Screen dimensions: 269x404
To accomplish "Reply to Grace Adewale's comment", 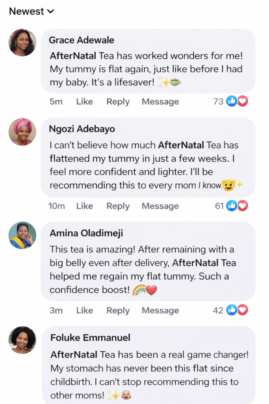I will click(118, 102).
